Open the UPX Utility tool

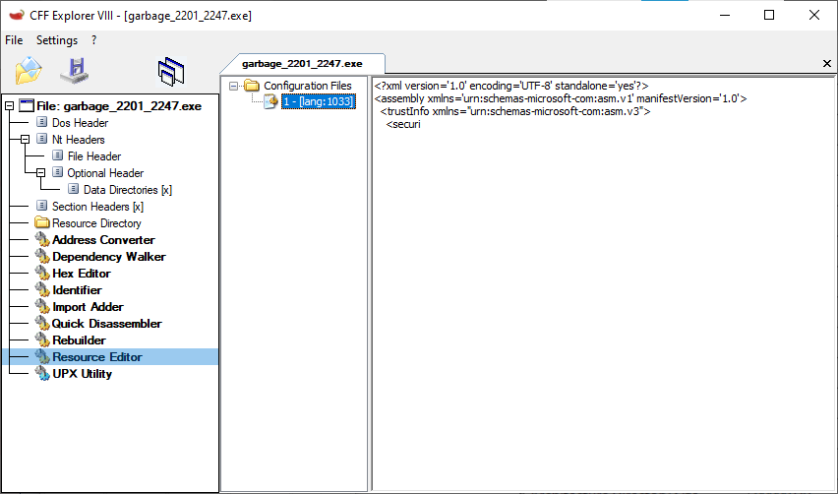82,374
